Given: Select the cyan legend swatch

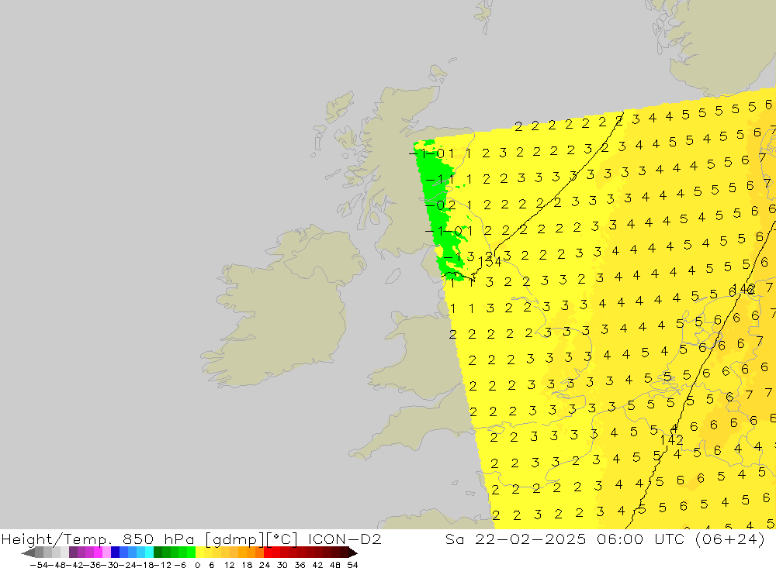Looking at the screenshot, I should [149, 553].
